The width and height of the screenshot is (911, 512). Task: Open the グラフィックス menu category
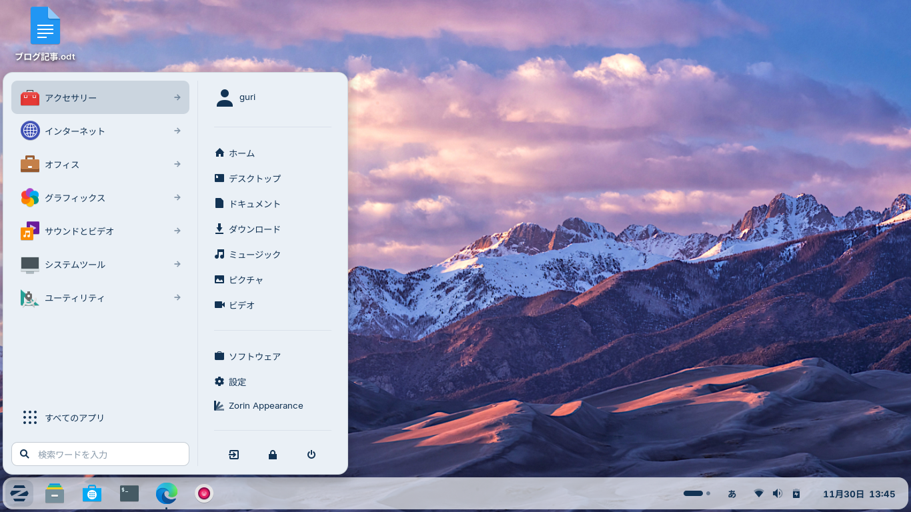[100, 197]
